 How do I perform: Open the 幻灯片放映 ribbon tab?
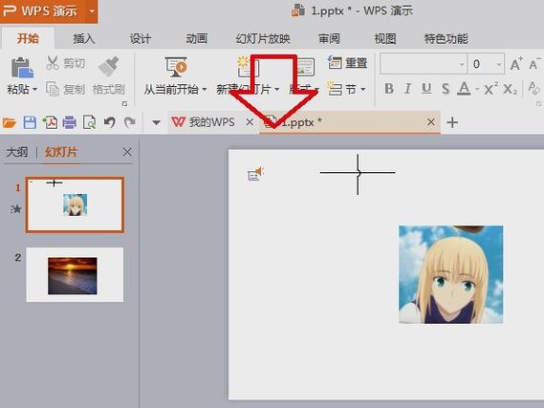(x=263, y=38)
